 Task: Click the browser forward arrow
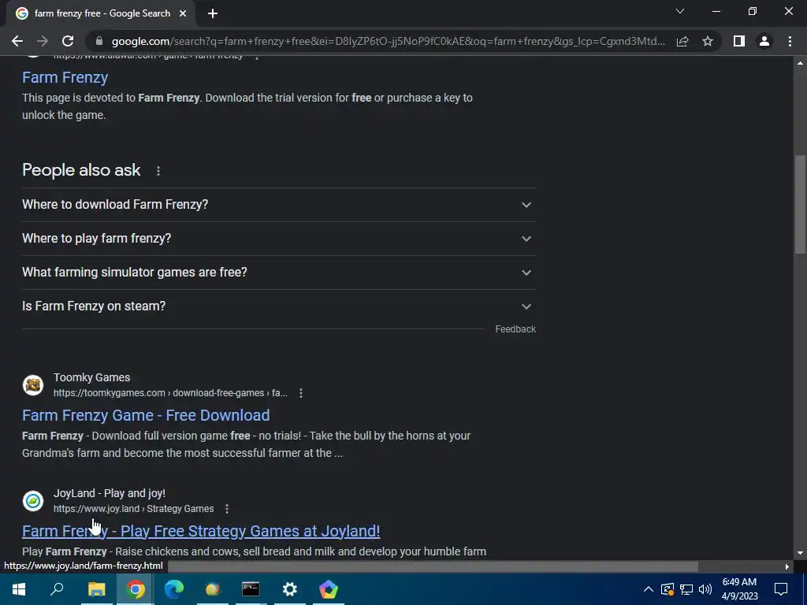click(x=43, y=41)
